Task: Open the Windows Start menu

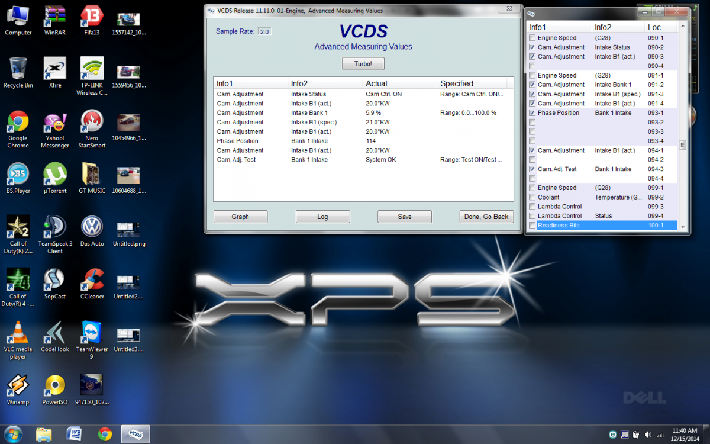Action: point(13,434)
